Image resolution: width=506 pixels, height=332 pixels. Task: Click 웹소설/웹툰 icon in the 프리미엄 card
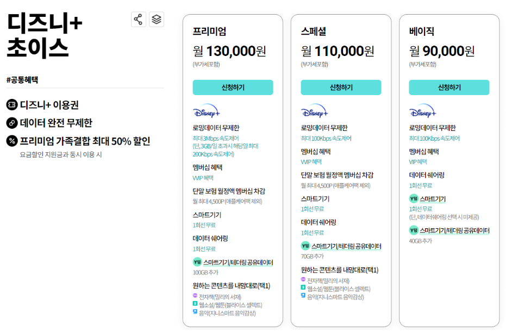pyautogui.click(x=195, y=303)
